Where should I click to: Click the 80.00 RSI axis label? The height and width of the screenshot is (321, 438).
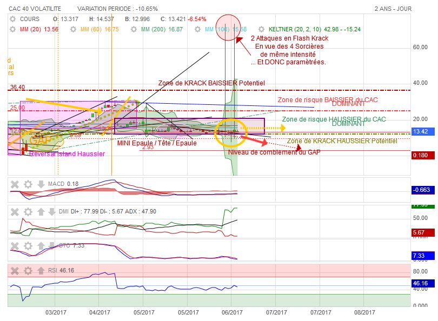(420, 271)
